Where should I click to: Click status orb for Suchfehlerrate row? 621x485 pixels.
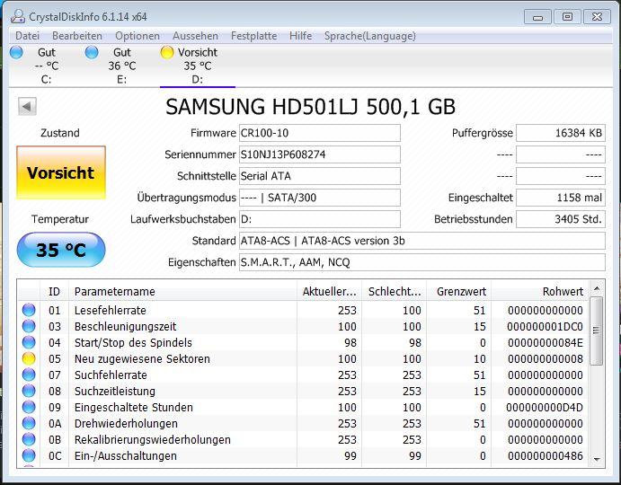pyautogui.click(x=29, y=375)
